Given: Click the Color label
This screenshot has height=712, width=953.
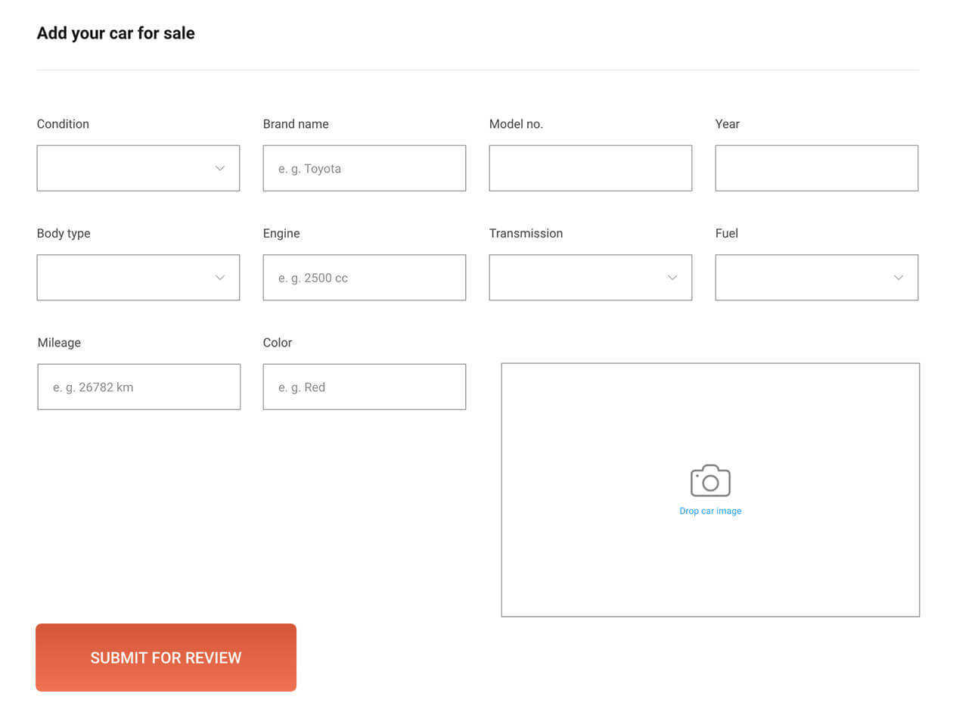Looking at the screenshot, I should [278, 343].
